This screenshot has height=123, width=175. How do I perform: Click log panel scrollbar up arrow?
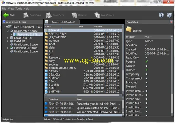tap(123, 99)
